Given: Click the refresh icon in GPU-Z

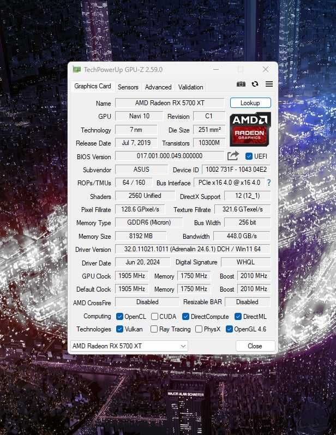Looking at the screenshot, I should [255, 84].
